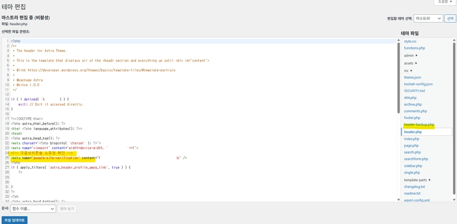Open style.css in theme files
The width and height of the screenshot is (457, 224).
tap(410, 41)
